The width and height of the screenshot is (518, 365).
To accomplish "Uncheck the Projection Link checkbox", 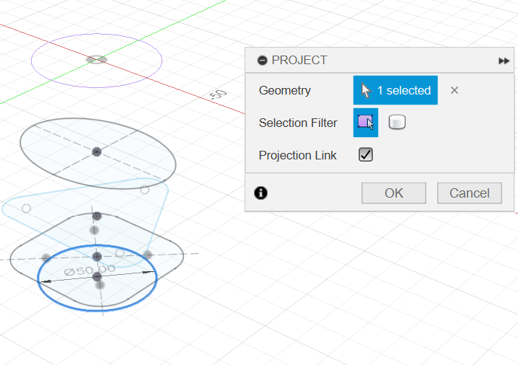I will [366, 154].
